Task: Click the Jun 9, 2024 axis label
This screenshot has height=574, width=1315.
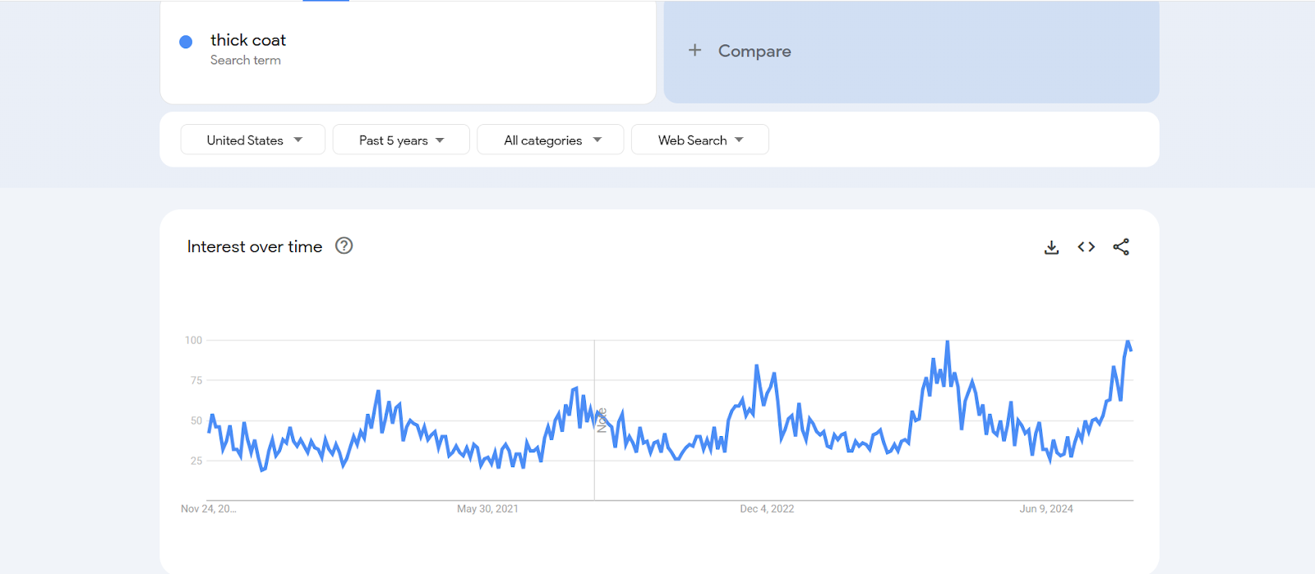Action: (1046, 509)
